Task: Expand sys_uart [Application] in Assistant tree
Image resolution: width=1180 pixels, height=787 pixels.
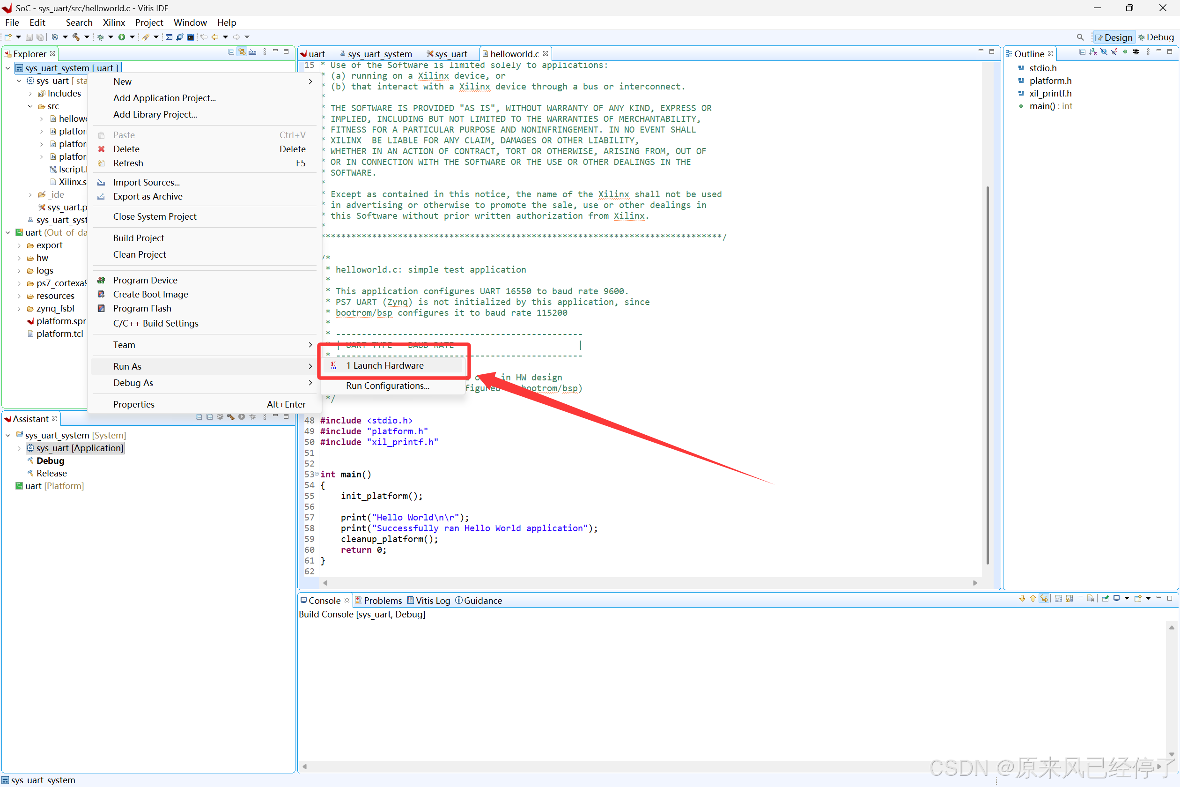Action: tap(19, 448)
